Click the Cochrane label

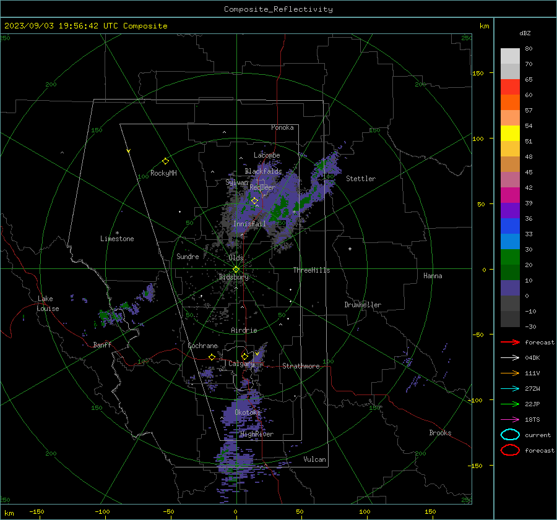pyautogui.click(x=202, y=346)
